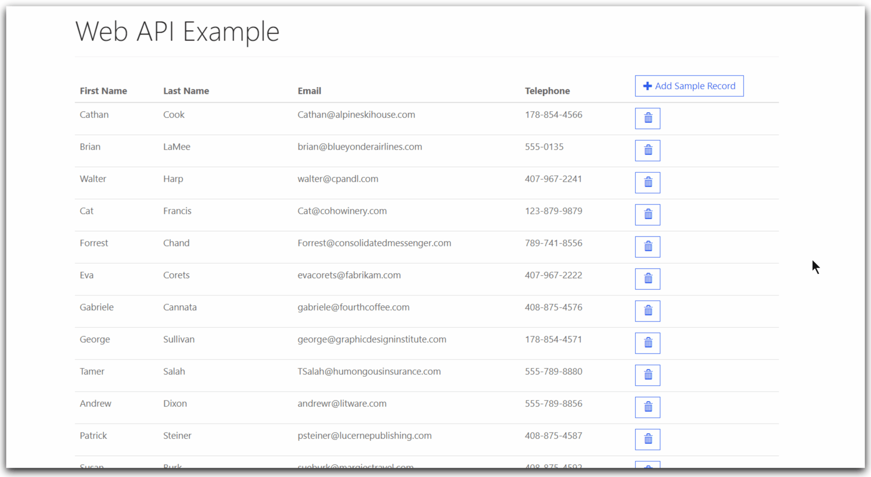871x477 pixels.
Task: Click trash icon for George Sullivan
Action: 647,343
